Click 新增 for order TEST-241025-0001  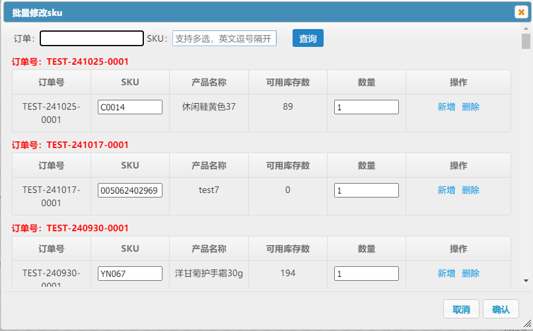(x=446, y=107)
